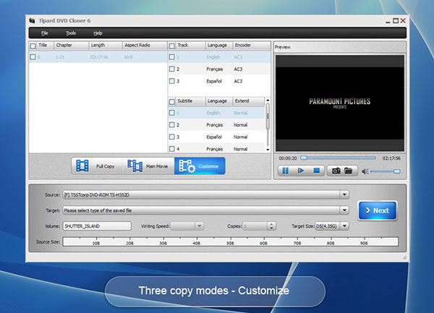434x313 pixels.
Task: Stop the preview playback
Action: 316,171
